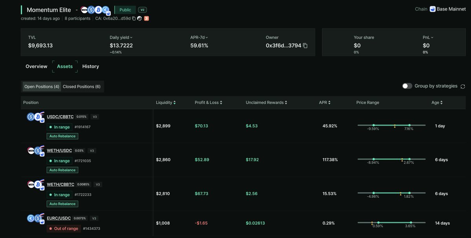Open the WETH/USDC position link

[x=59, y=151]
